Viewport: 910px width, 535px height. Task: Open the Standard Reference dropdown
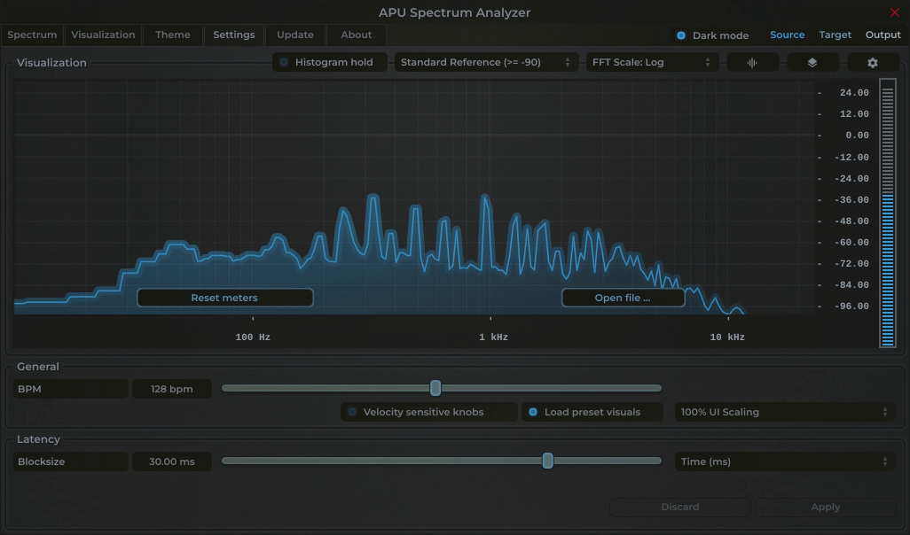[x=486, y=62]
